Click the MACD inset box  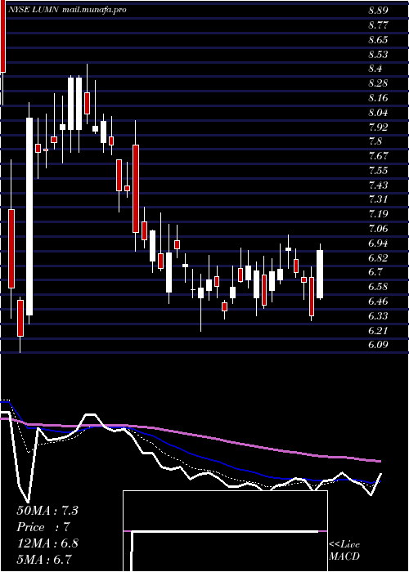(225, 531)
